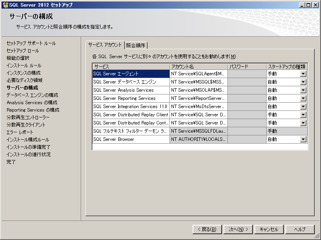321x240 pixels.
Task: Open startup type for Integration Services 11.0
Action: click(x=303, y=107)
